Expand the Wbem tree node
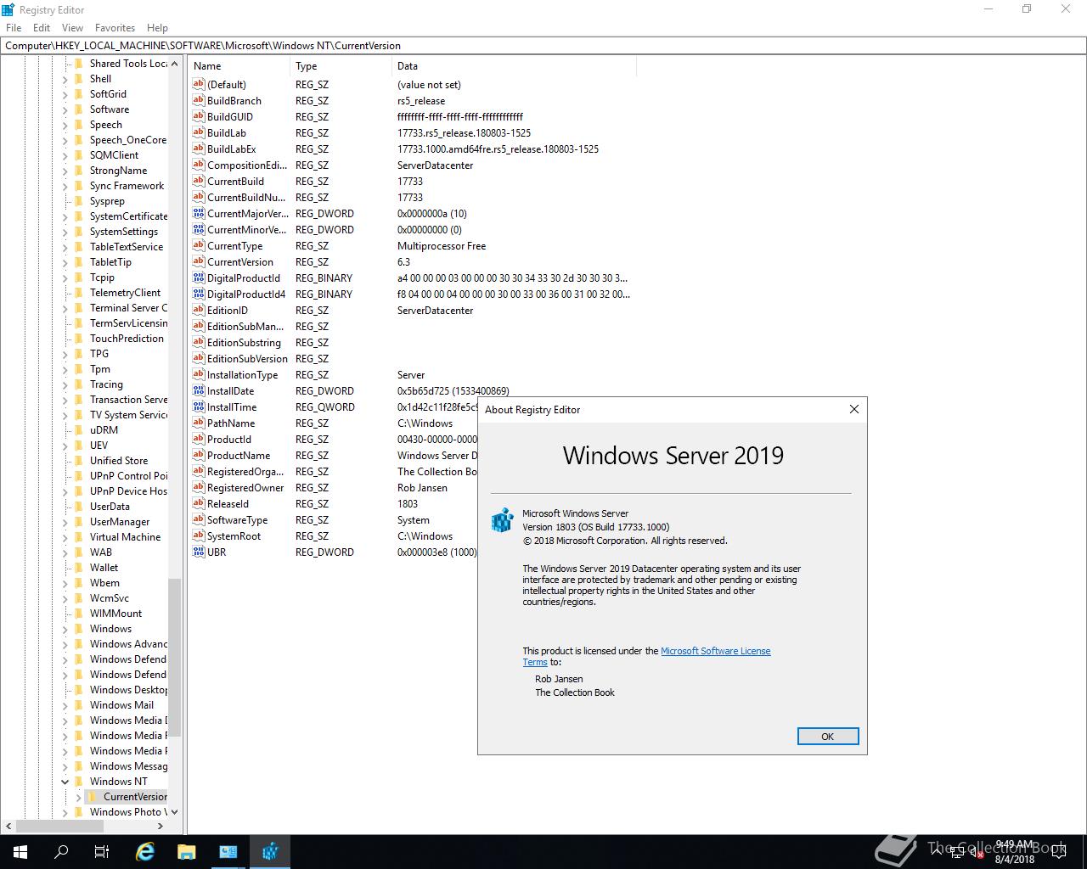1087x869 pixels. (x=65, y=583)
